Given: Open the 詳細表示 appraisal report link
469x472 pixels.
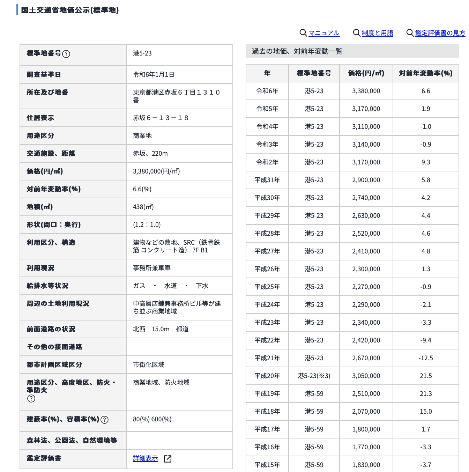Looking at the screenshot, I should (x=146, y=458).
